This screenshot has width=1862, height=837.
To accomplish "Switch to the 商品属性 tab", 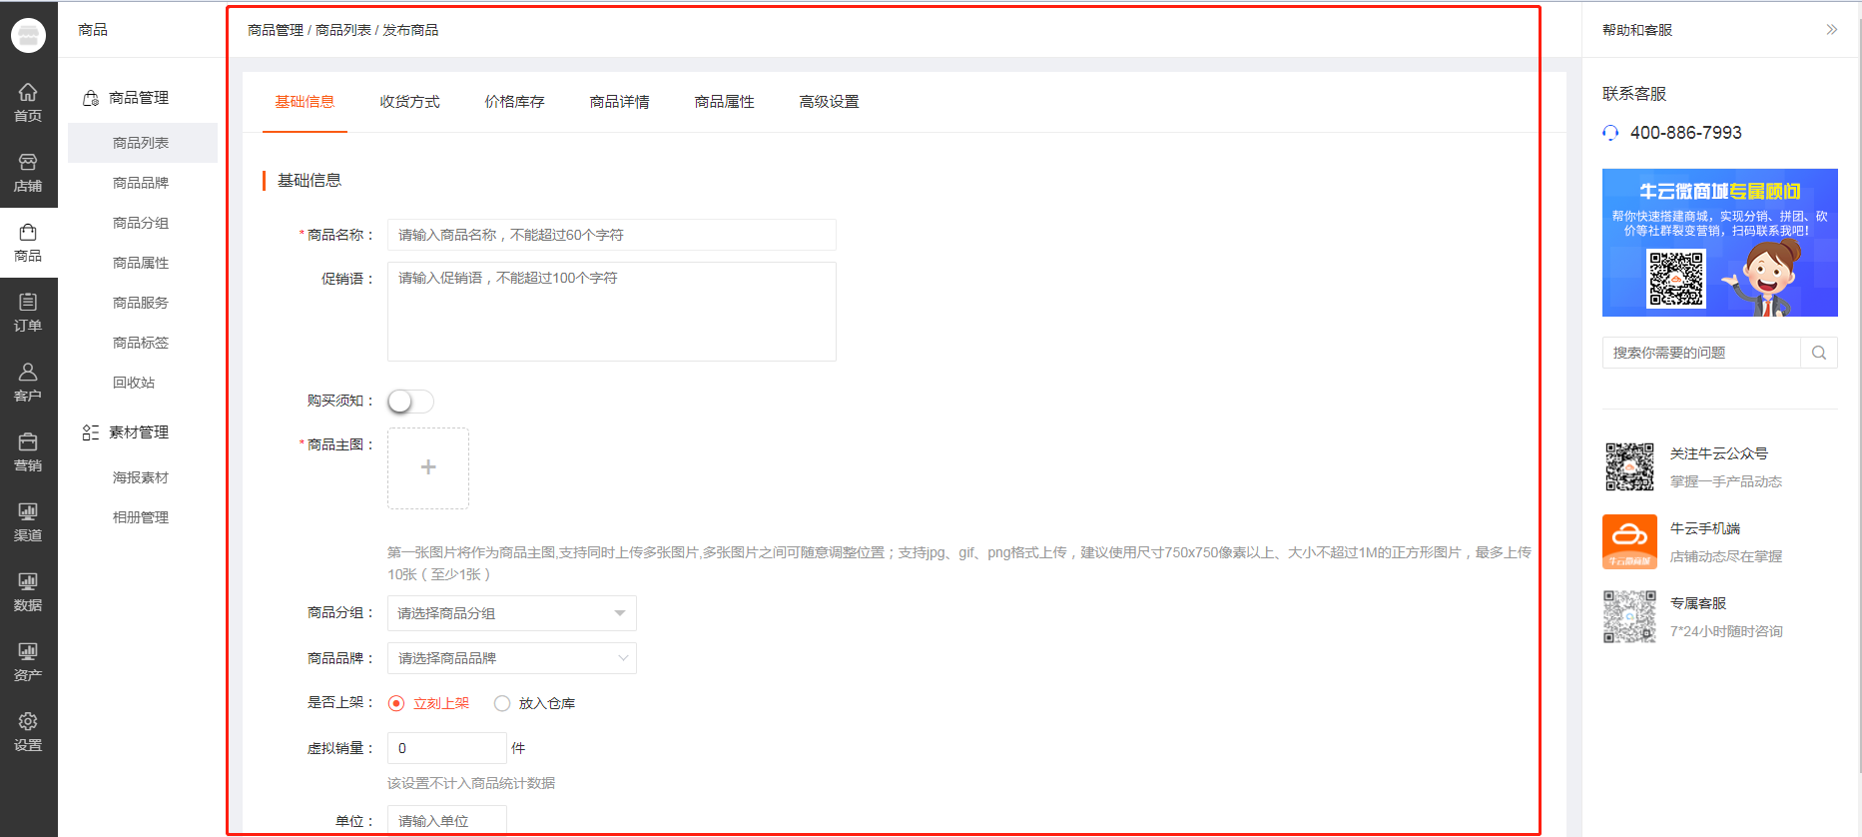I will click(724, 102).
